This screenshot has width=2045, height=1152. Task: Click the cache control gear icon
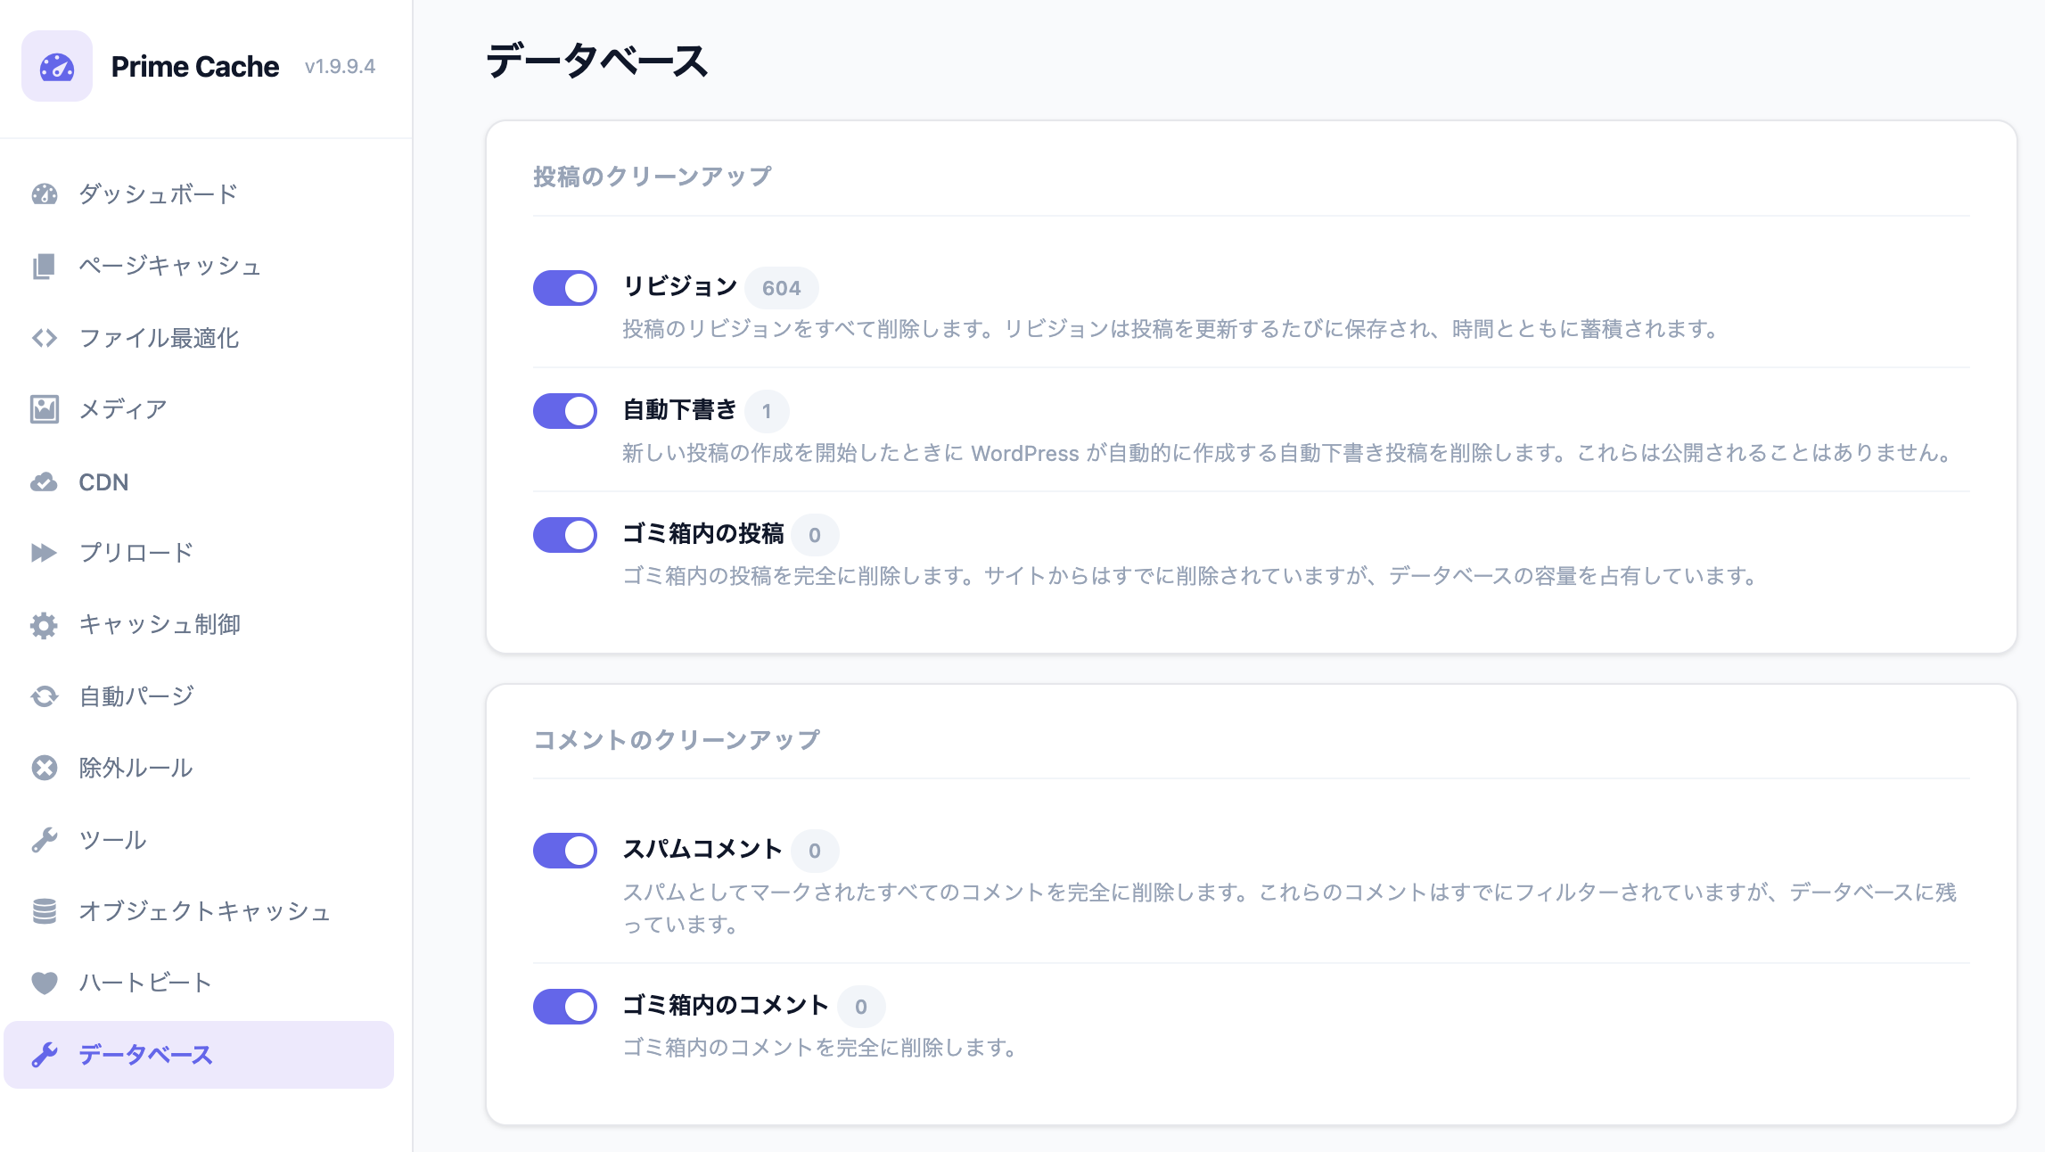(x=45, y=625)
